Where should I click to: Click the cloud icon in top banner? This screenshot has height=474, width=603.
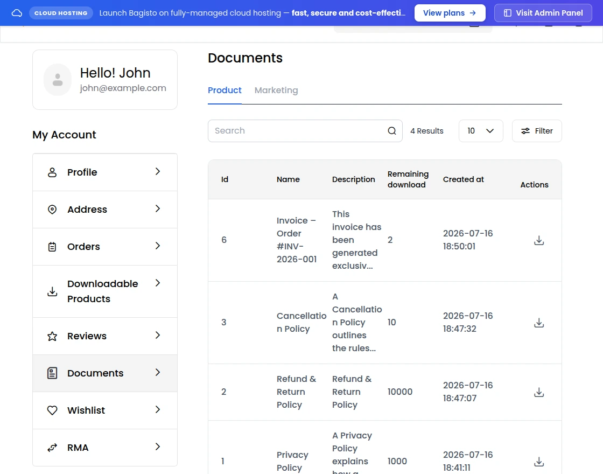pos(17,13)
